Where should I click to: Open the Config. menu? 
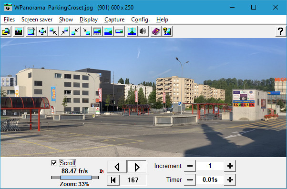point(140,20)
